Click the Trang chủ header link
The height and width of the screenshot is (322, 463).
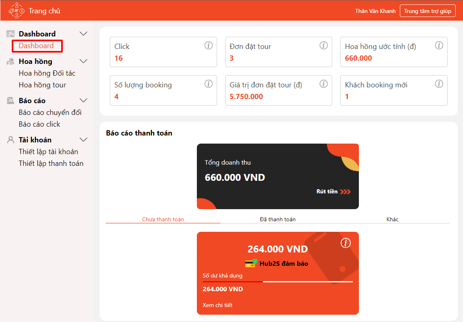coord(45,11)
